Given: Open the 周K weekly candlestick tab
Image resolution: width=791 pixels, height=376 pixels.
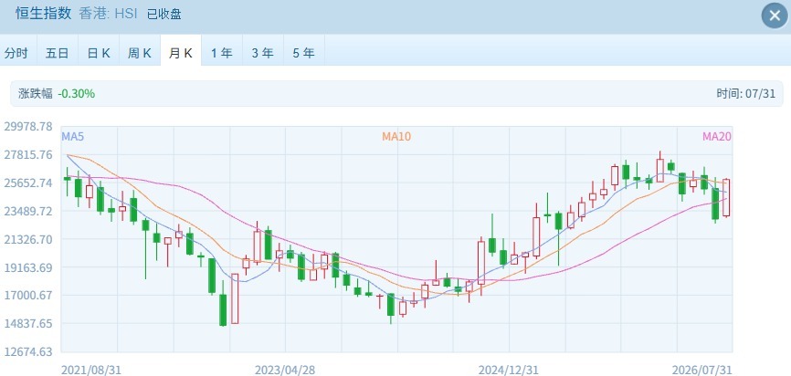Looking at the screenshot, I should click(140, 53).
